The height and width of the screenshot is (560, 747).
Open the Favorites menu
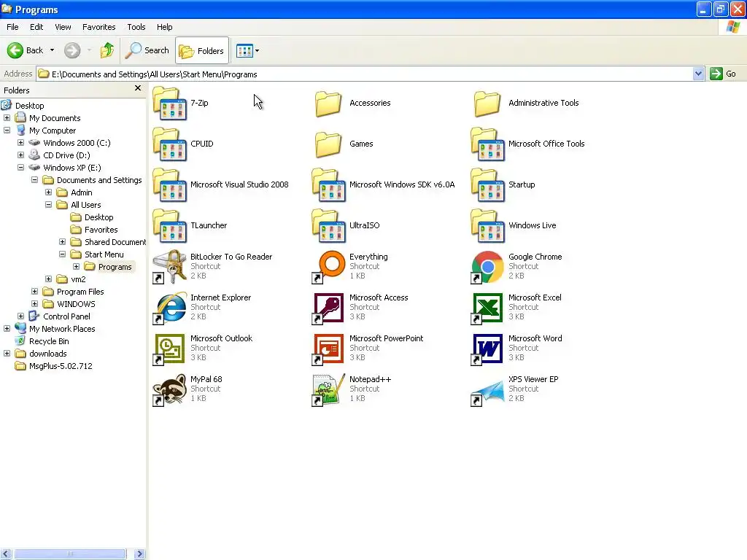(99, 27)
